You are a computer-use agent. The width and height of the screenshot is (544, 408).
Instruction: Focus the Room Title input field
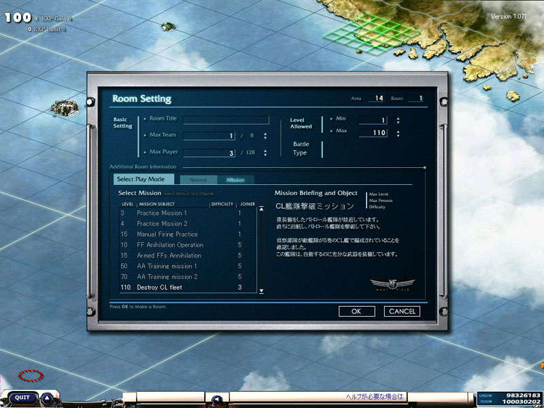tap(226, 120)
